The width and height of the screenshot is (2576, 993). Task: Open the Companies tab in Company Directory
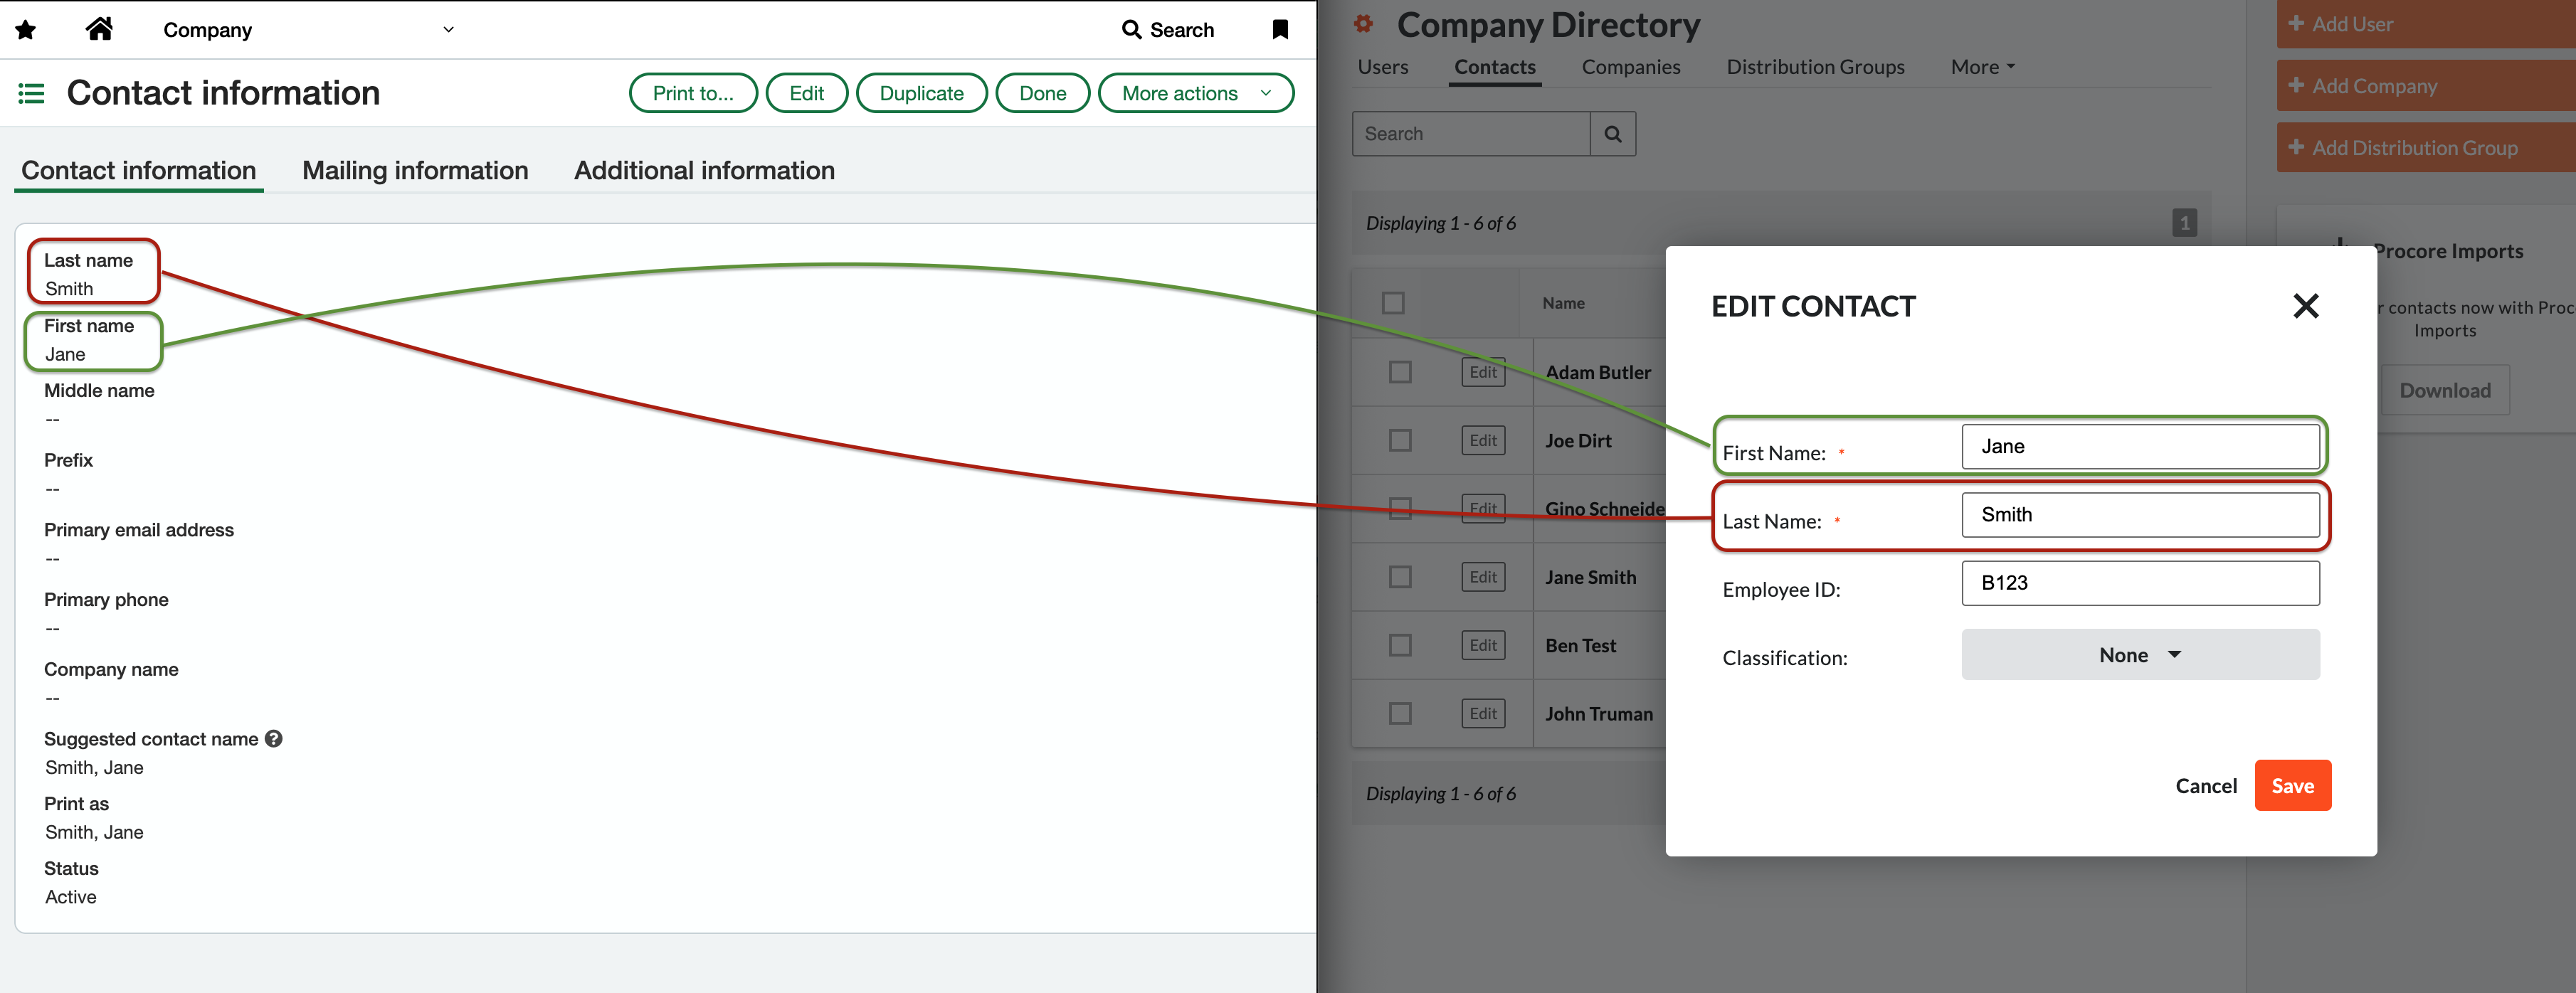tap(1631, 67)
